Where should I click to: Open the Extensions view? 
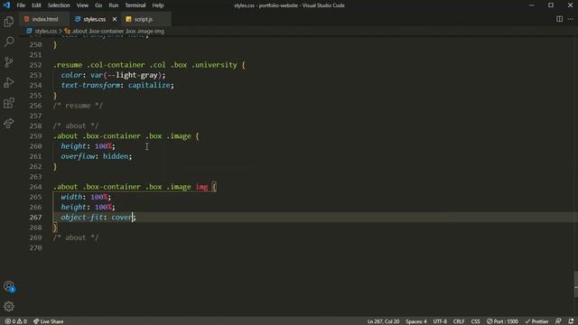click(9, 103)
